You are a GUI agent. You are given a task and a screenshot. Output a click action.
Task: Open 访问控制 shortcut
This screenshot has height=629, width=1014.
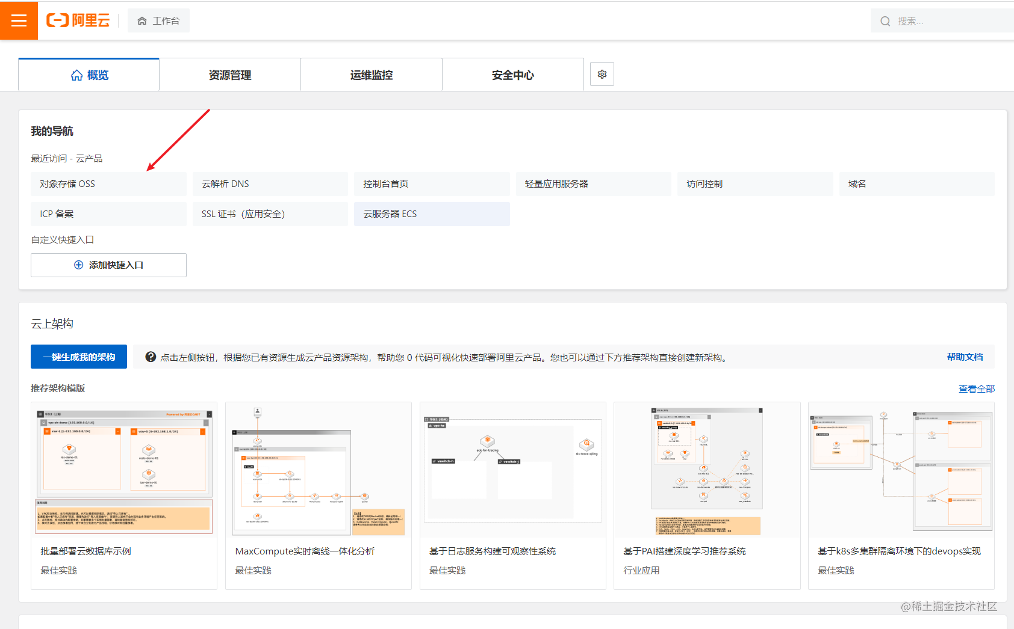(755, 184)
